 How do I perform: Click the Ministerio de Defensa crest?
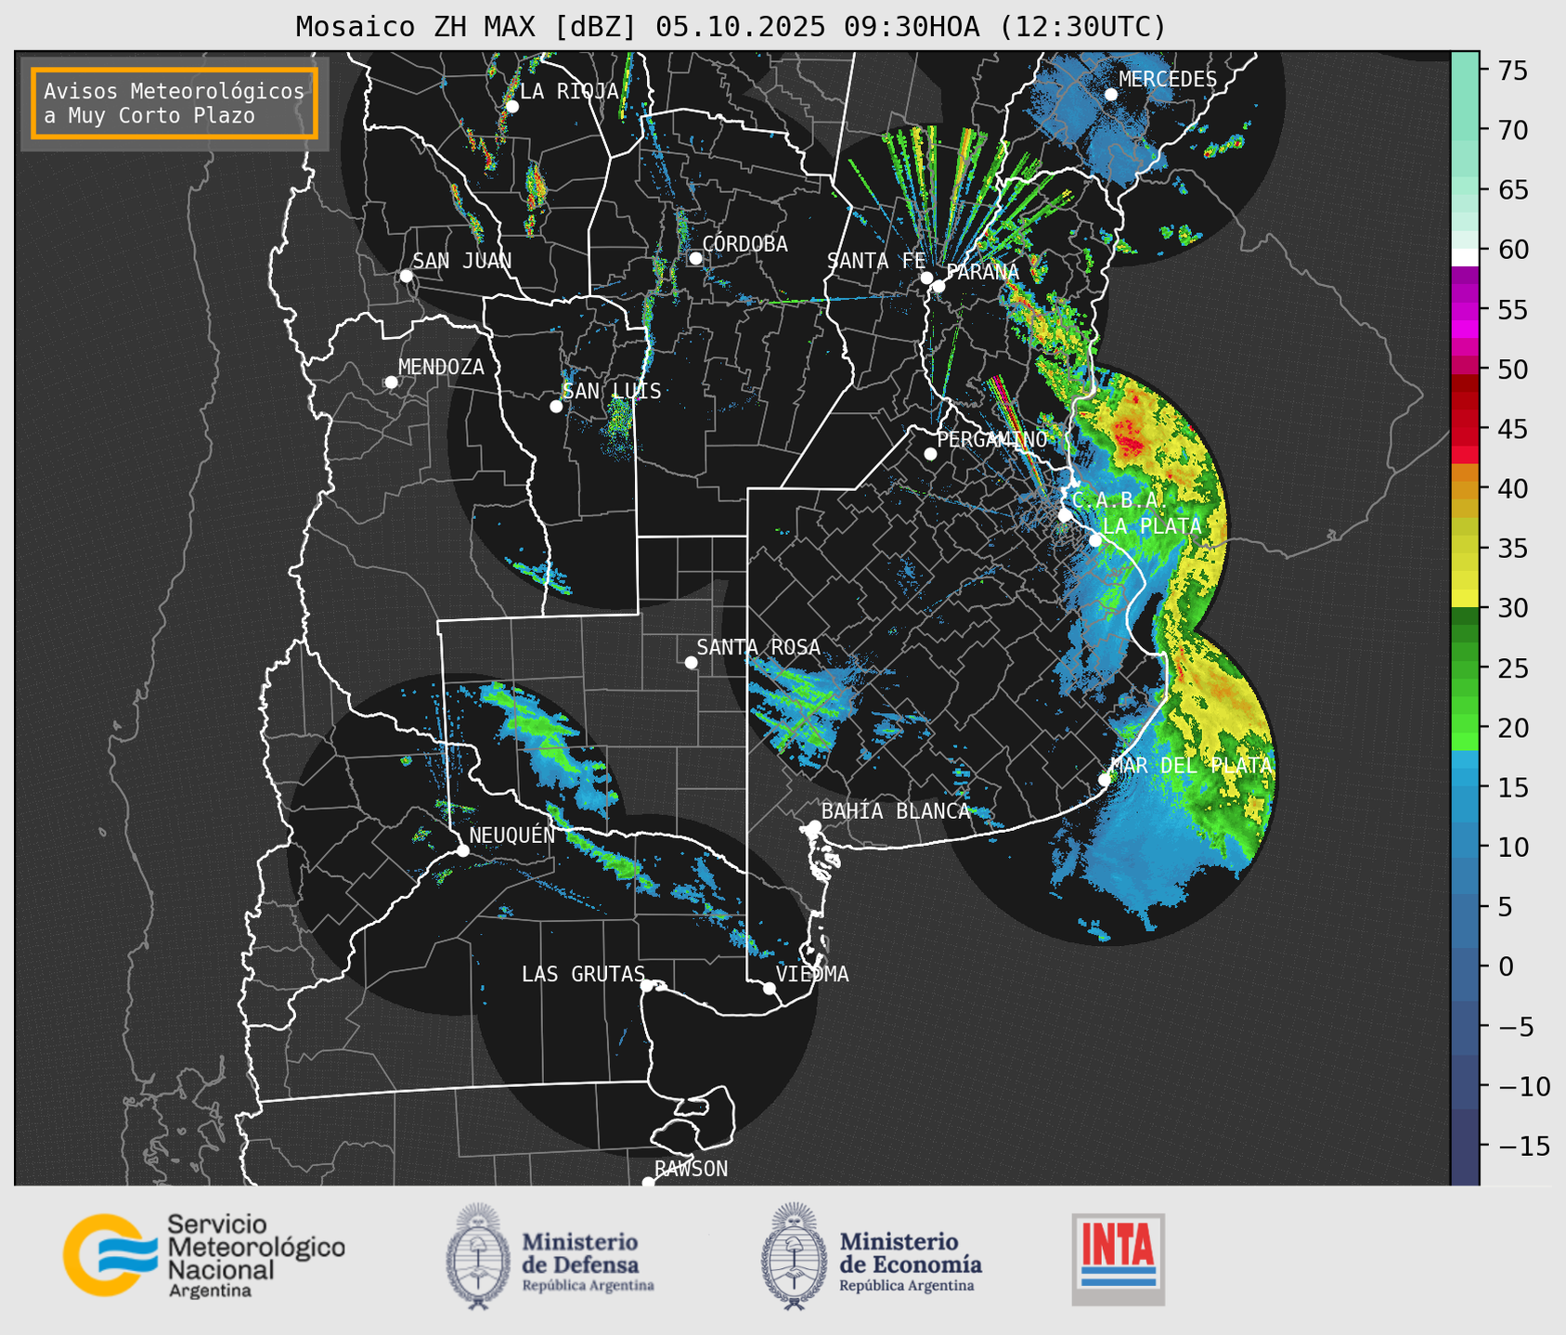click(478, 1256)
